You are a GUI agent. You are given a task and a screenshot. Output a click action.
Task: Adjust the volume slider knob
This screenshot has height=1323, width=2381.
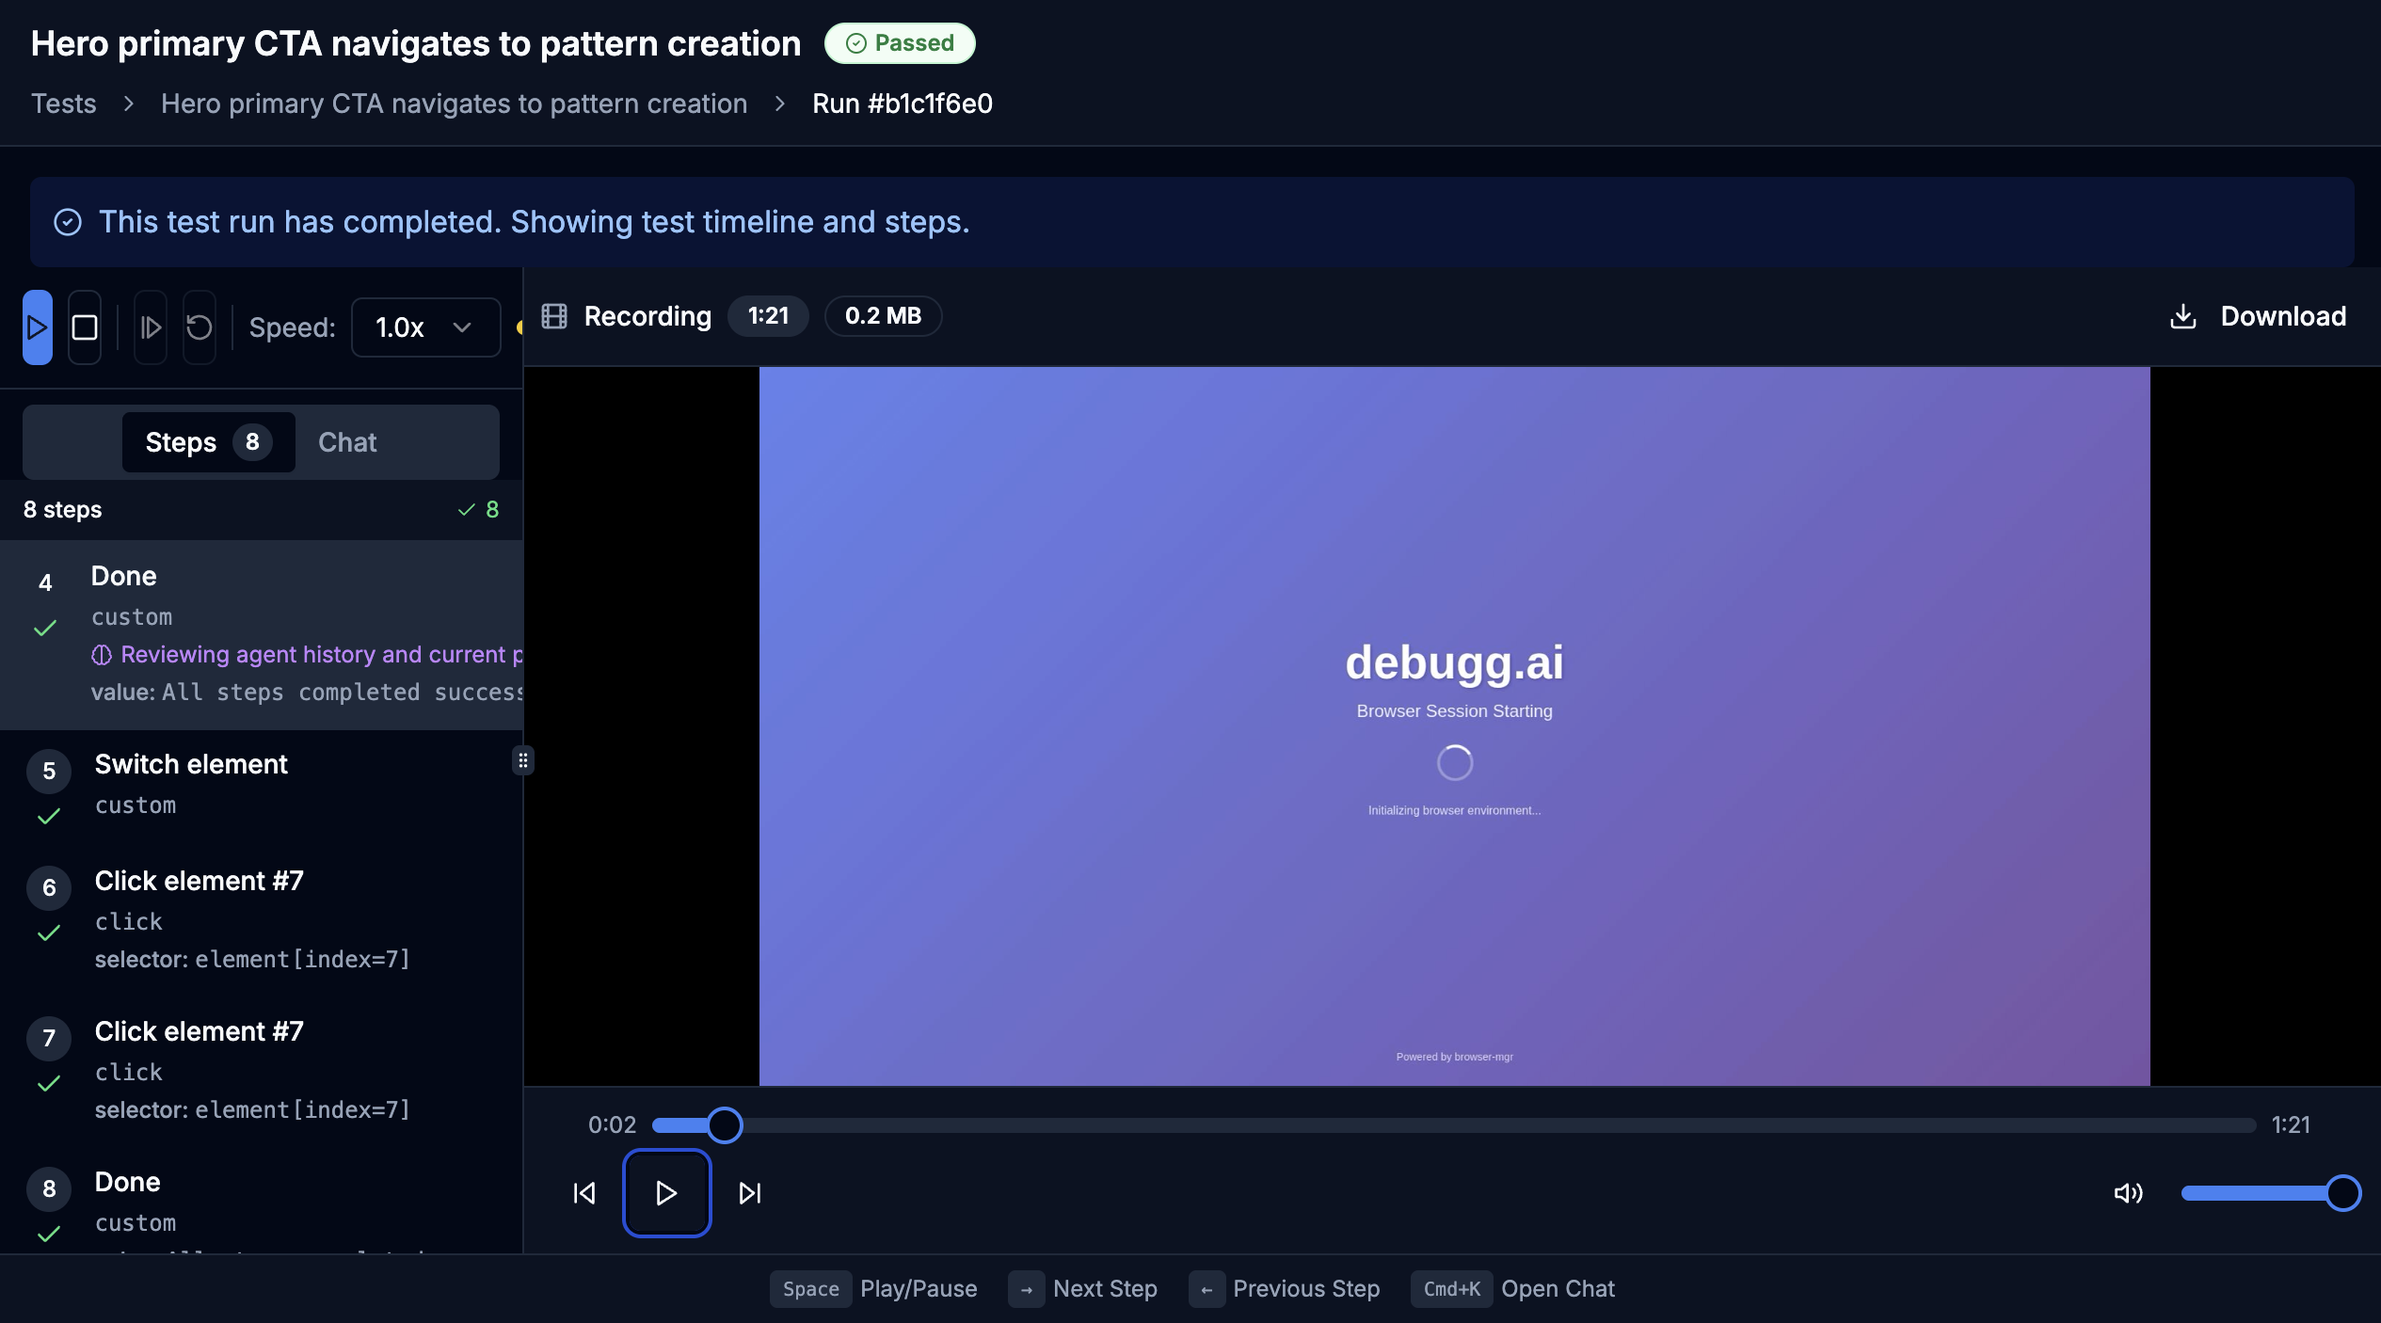coord(2342,1193)
